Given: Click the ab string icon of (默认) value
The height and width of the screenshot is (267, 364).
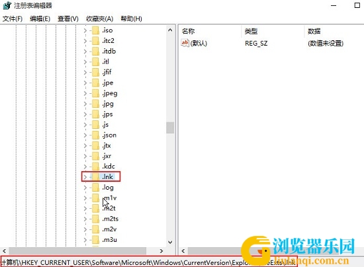Looking at the screenshot, I should click(x=185, y=43).
